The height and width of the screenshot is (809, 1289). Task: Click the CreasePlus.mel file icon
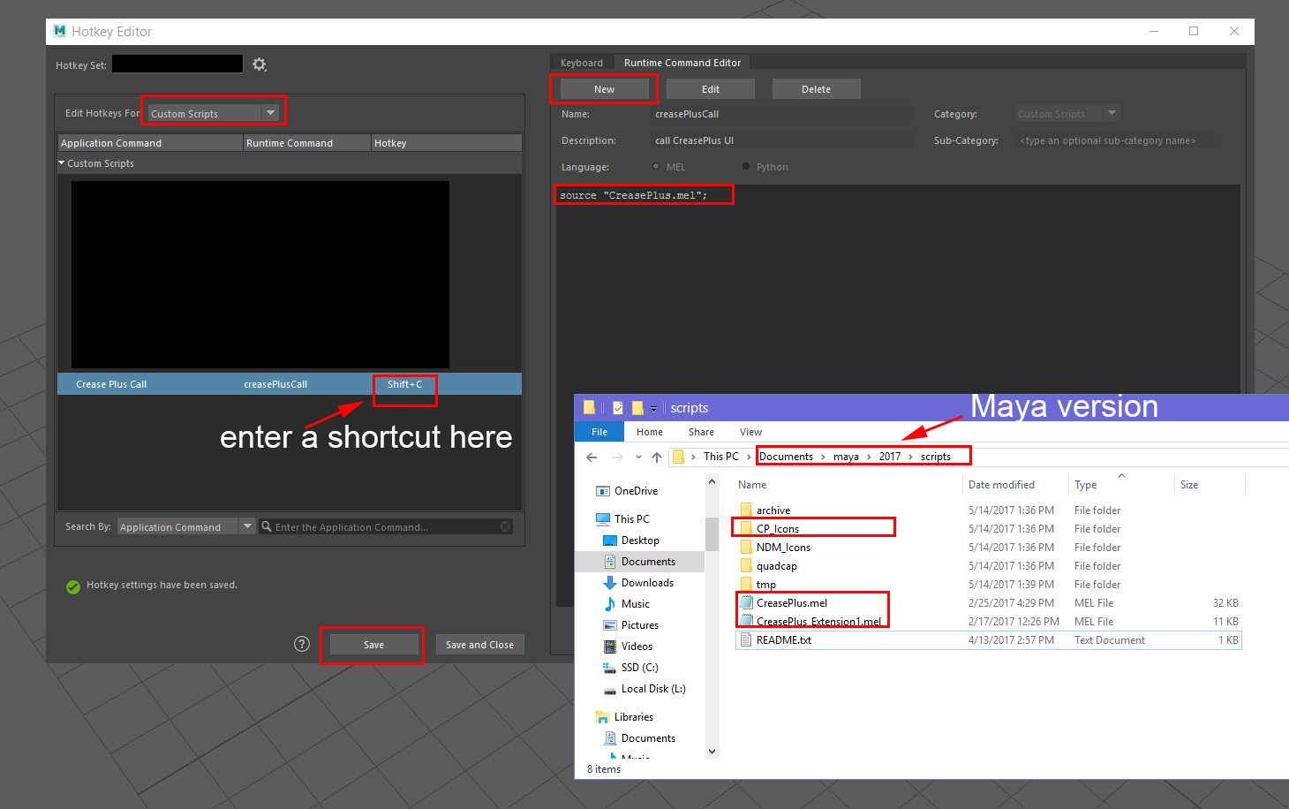point(746,603)
